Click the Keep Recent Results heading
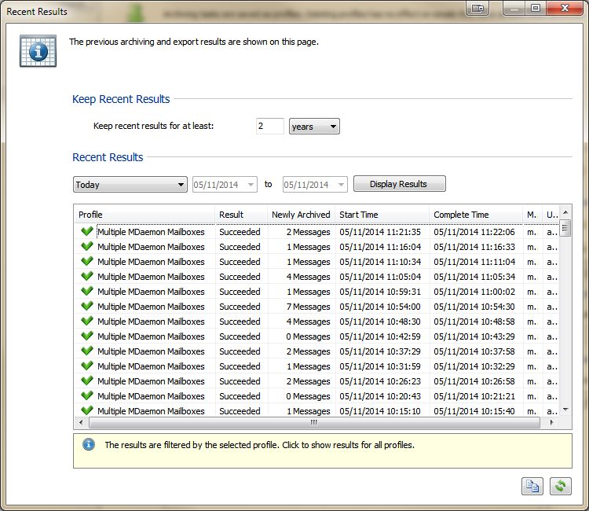Screen dimensions: 589x511 (121, 99)
